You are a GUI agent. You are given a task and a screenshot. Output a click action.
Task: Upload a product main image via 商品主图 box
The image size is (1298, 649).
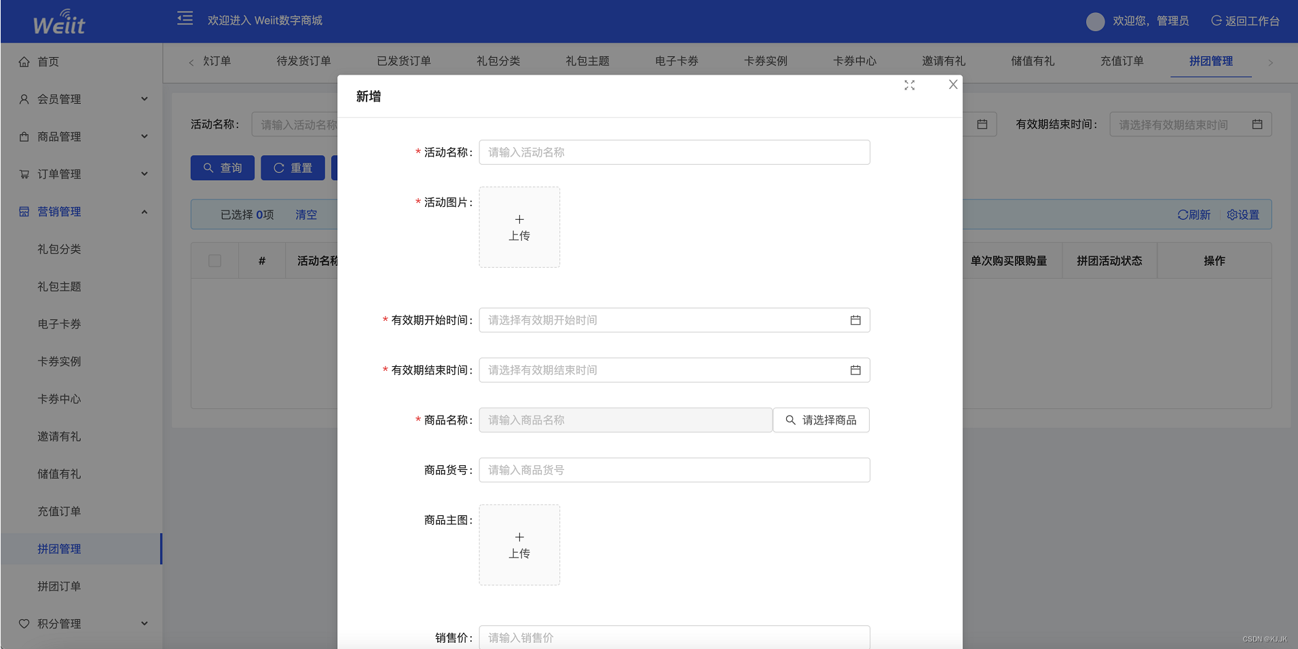coord(519,545)
